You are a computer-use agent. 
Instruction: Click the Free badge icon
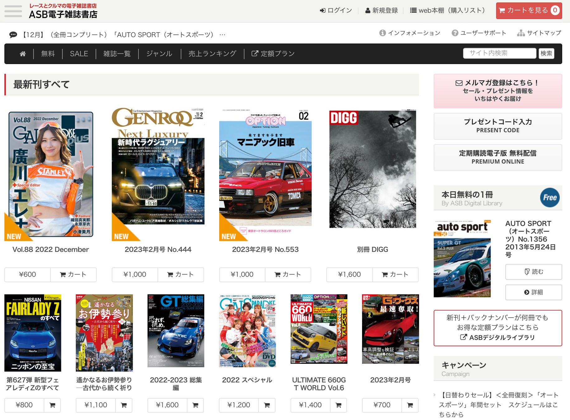point(549,198)
